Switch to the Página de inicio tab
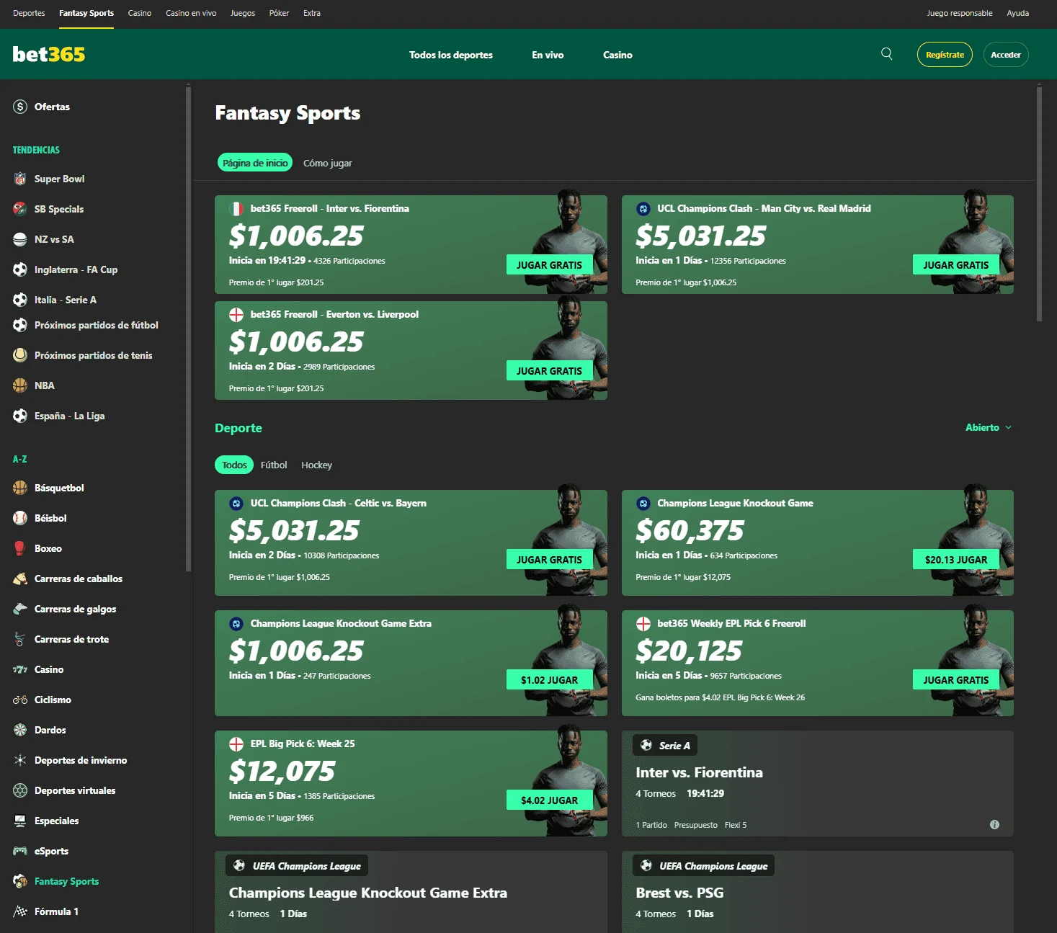 pos(255,163)
